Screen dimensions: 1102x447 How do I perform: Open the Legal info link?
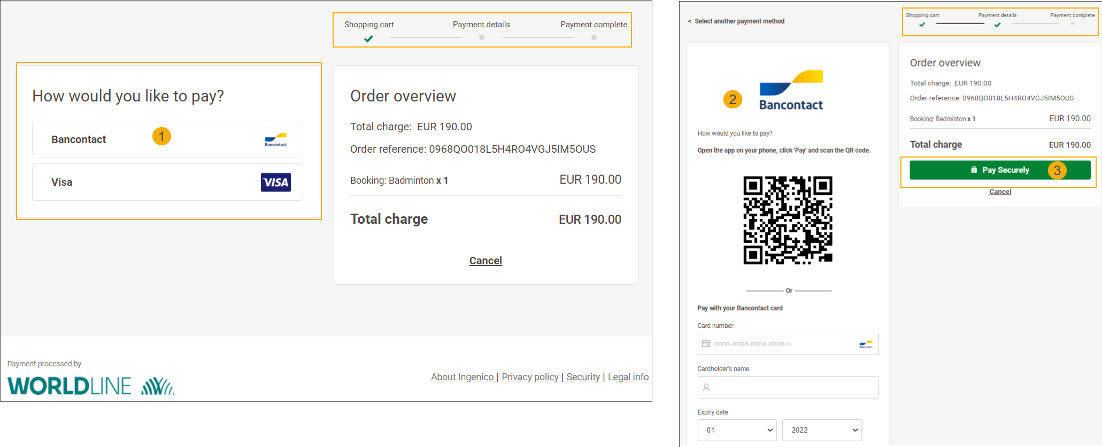[x=628, y=377]
